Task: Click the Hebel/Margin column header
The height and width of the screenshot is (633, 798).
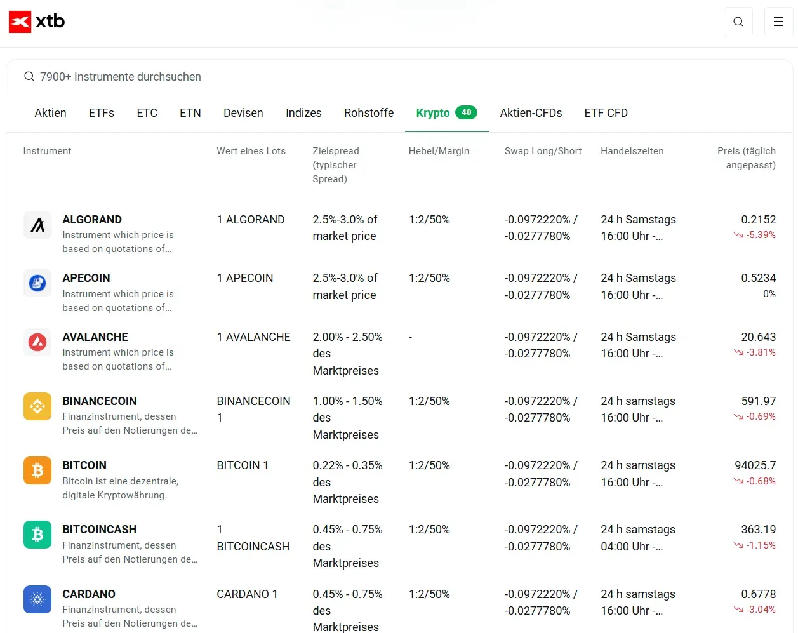Action: [x=439, y=151]
